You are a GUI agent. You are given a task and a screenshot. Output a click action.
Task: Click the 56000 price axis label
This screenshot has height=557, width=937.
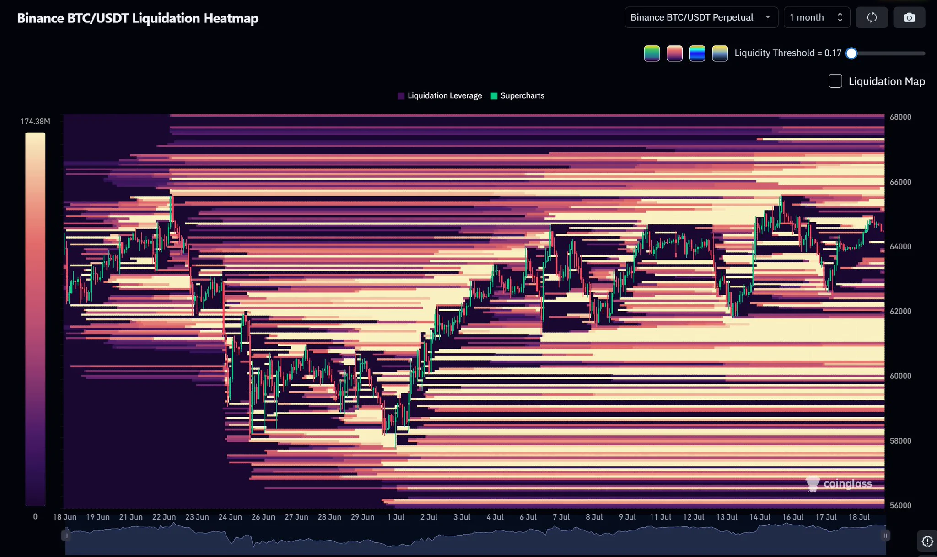(900, 505)
